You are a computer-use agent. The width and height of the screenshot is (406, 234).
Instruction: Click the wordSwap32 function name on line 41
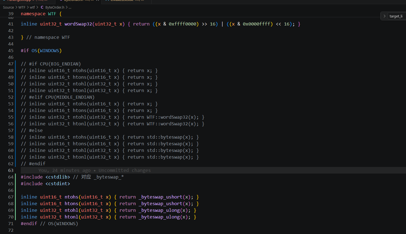pos(78,24)
